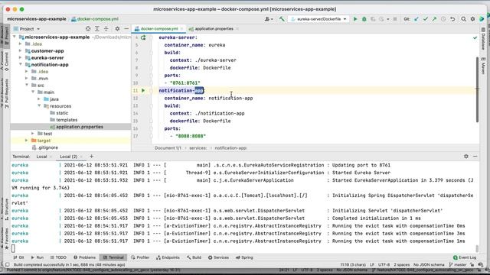Click the Git push arrow icon
This screenshot has height=275, width=490.
(434, 19)
